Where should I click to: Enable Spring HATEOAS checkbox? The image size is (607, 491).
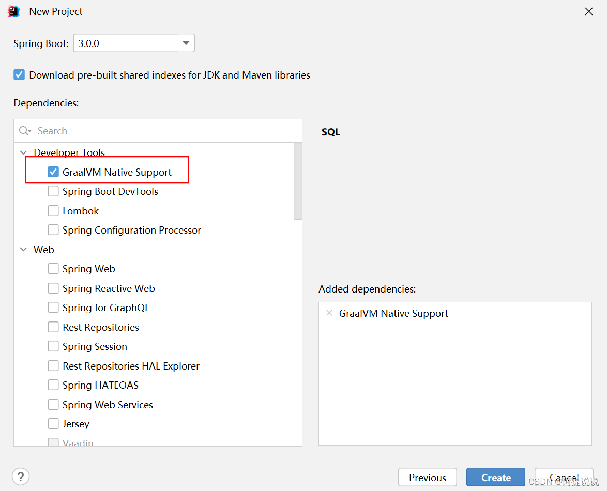[53, 385]
